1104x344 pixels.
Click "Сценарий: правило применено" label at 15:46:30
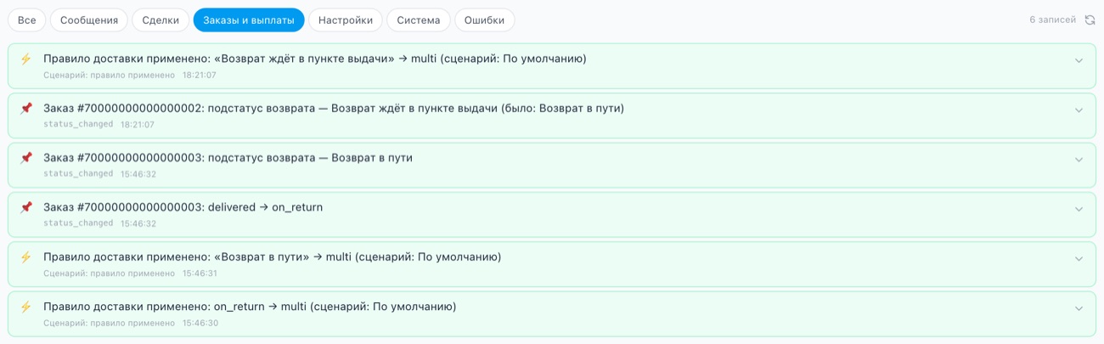109,323
